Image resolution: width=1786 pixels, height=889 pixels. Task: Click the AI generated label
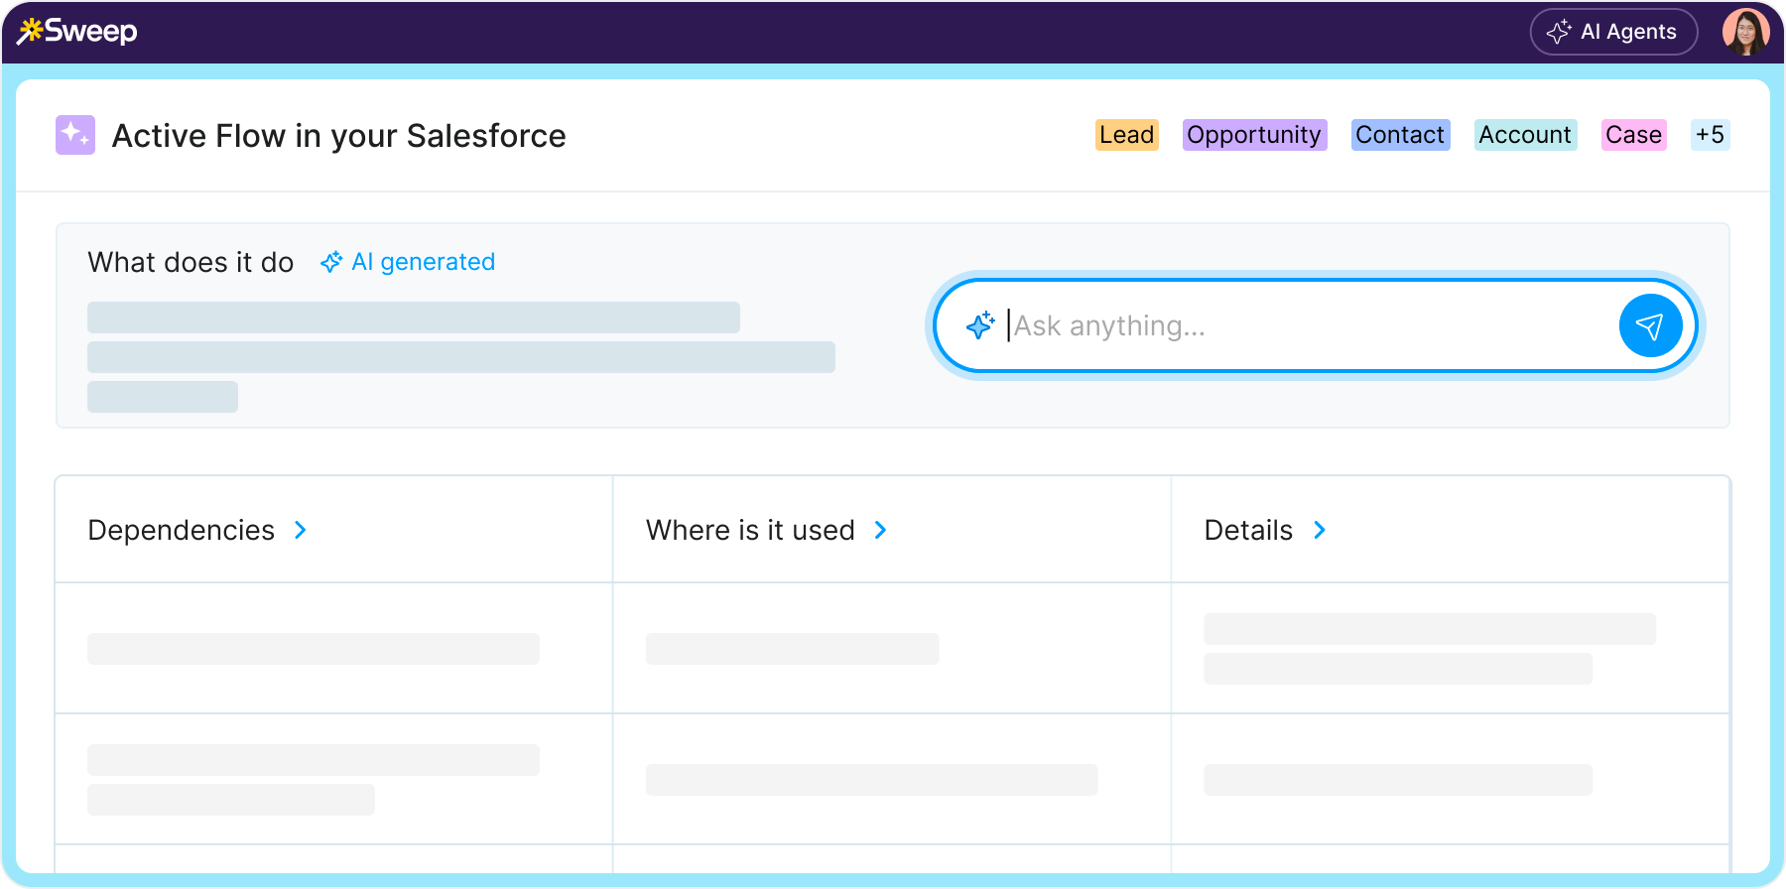point(423,262)
